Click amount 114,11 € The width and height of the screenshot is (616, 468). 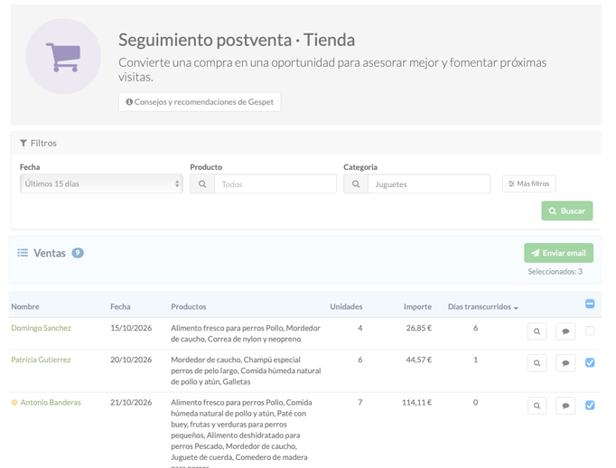tap(416, 402)
